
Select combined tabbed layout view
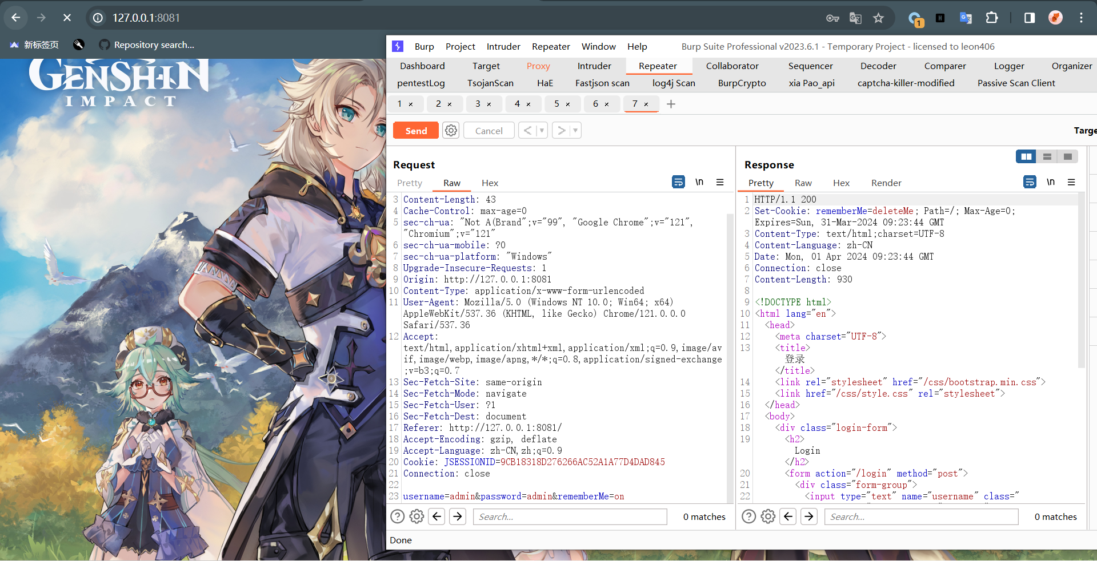click(1068, 156)
